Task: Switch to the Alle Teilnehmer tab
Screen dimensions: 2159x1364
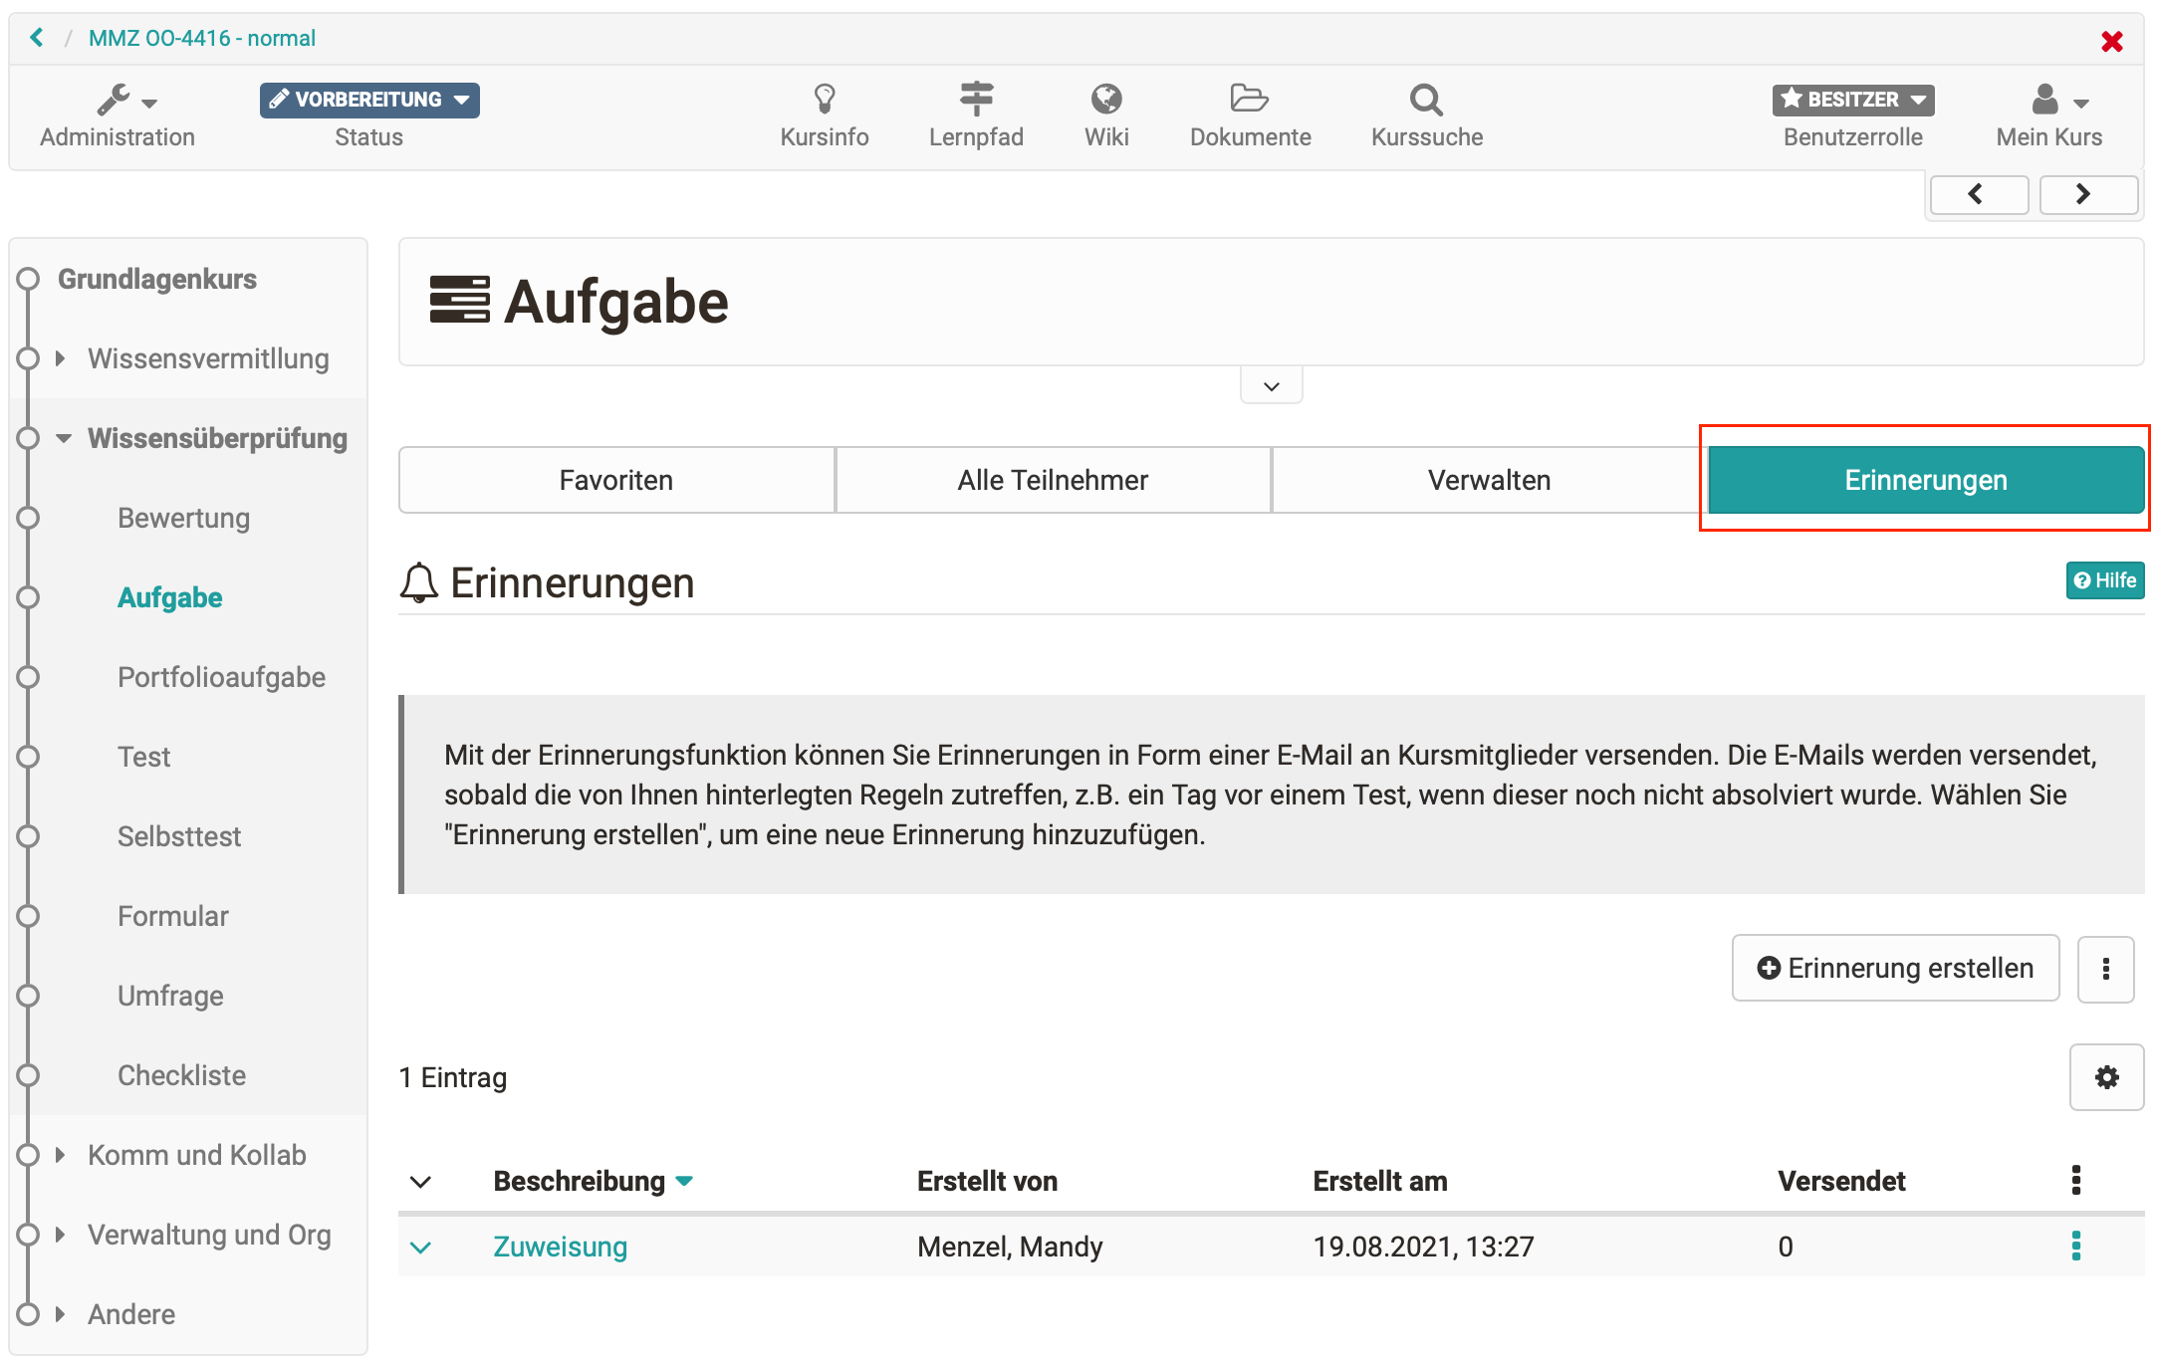Action: point(1053,480)
